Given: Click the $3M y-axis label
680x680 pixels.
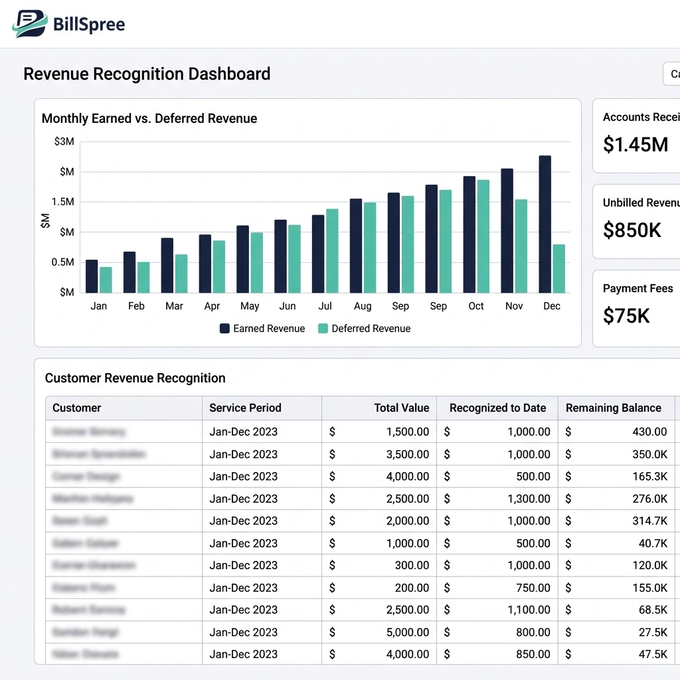Looking at the screenshot, I should click(x=64, y=141).
